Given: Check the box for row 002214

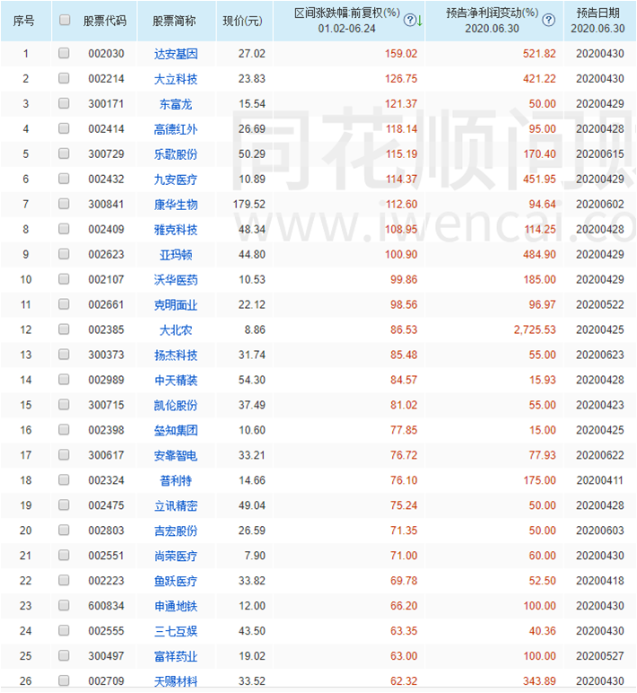Looking at the screenshot, I should pyautogui.click(x=64, y=78).
